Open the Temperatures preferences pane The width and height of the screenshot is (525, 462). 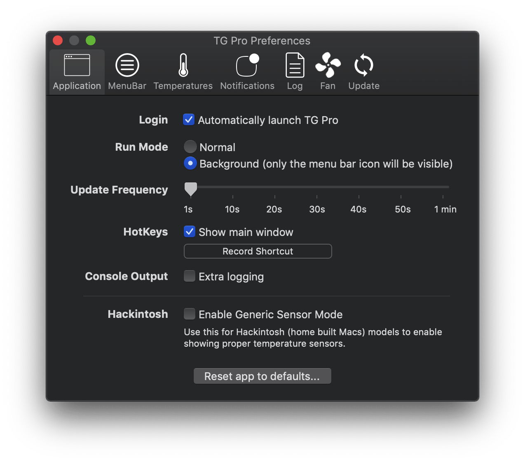[183, 71]
